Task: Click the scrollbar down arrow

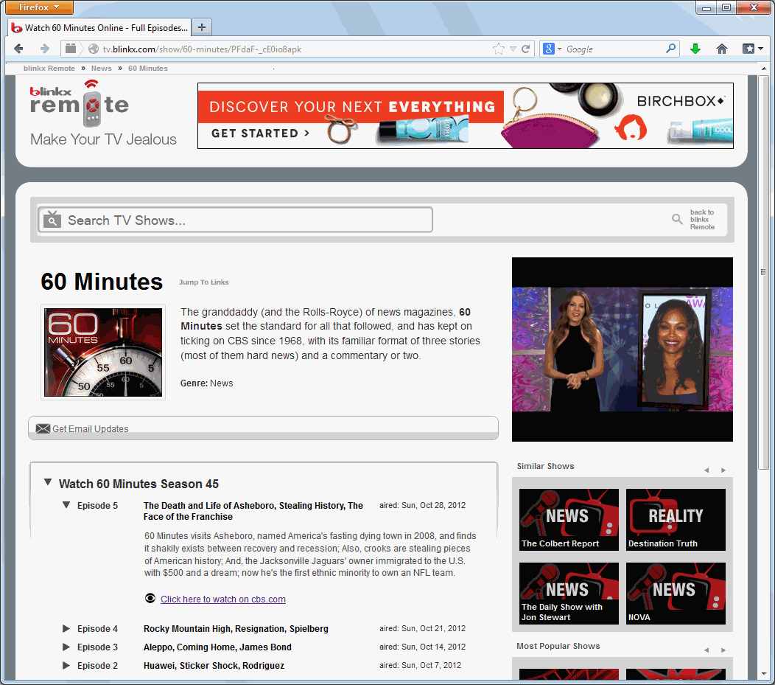Action: coord(763,674)
